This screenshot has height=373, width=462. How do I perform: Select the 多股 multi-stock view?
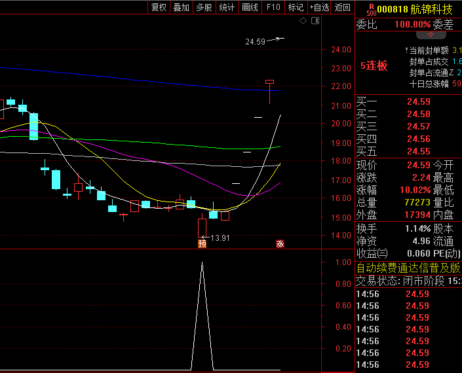click(204, 7)
